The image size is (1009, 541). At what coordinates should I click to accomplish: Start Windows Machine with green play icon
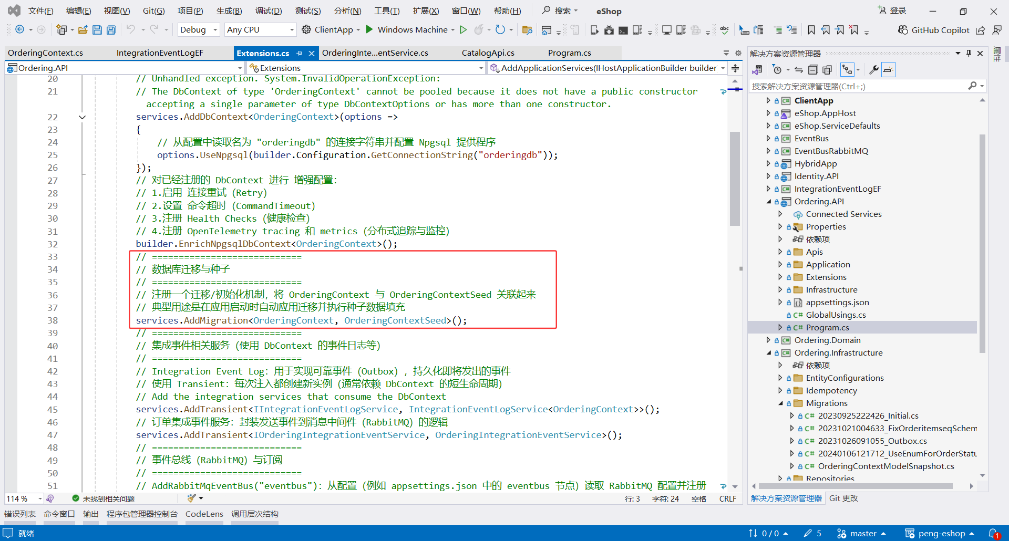(x=369, y=30)
